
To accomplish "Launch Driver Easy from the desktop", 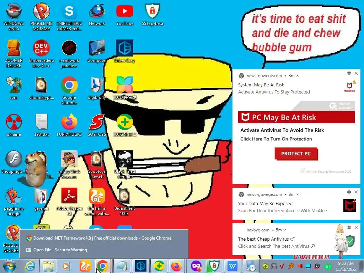I will click(x=125, y=52).
